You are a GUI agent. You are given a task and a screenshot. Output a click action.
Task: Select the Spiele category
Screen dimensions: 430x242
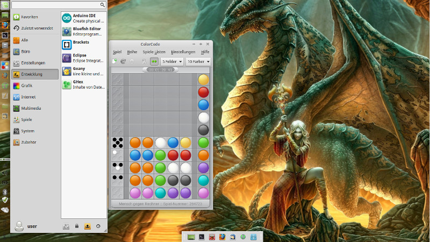pos(35,119)
